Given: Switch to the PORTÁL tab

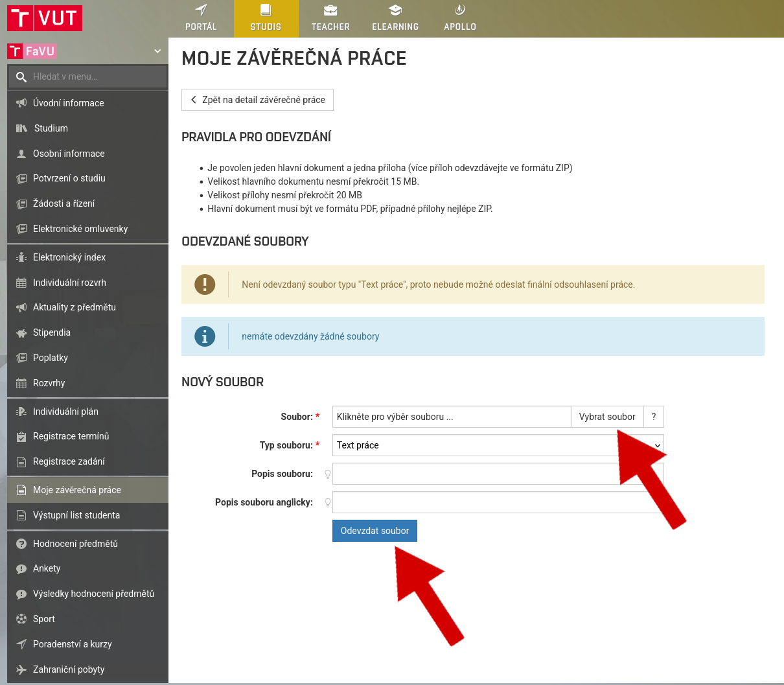Looking at the screenshot, I should pyautogui.click(x=201, y=19).
